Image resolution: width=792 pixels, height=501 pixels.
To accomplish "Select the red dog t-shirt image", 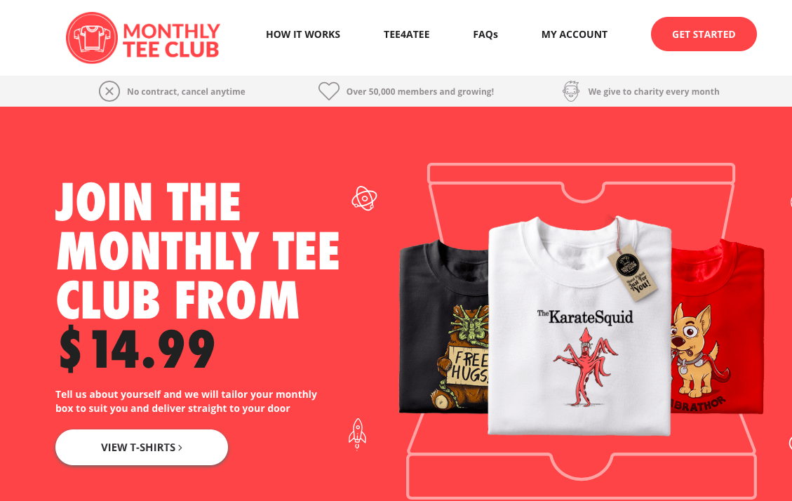I will coord(717,327).
